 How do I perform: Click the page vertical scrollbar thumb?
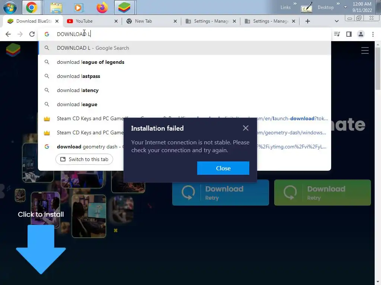pyautogui.click(x=378, y=69)
